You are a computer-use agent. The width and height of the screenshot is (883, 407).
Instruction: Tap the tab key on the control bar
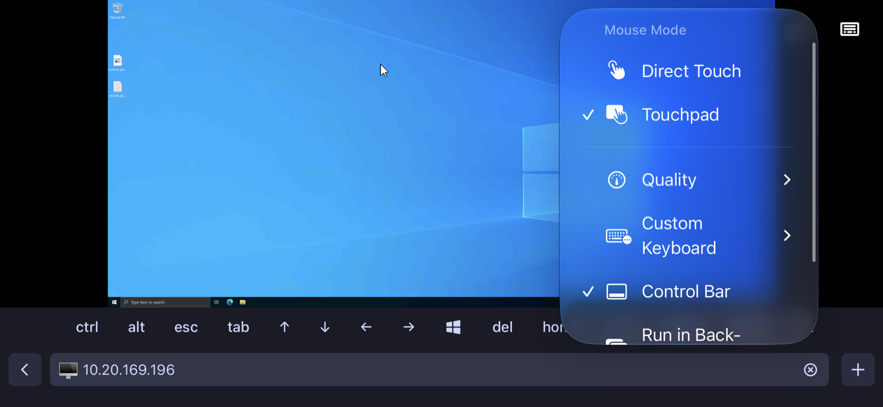(238, 327)
